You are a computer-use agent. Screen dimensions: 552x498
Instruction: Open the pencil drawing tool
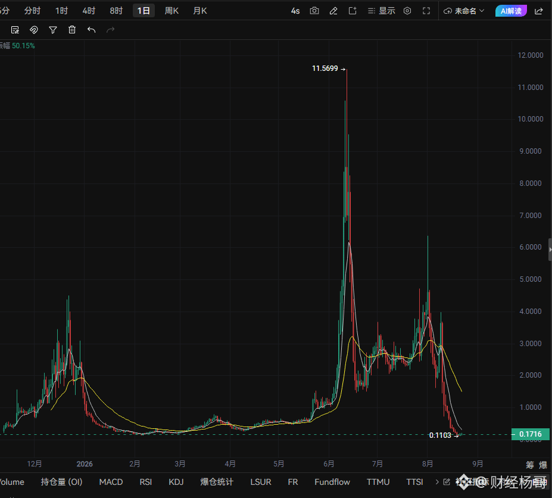coord(333,11)
